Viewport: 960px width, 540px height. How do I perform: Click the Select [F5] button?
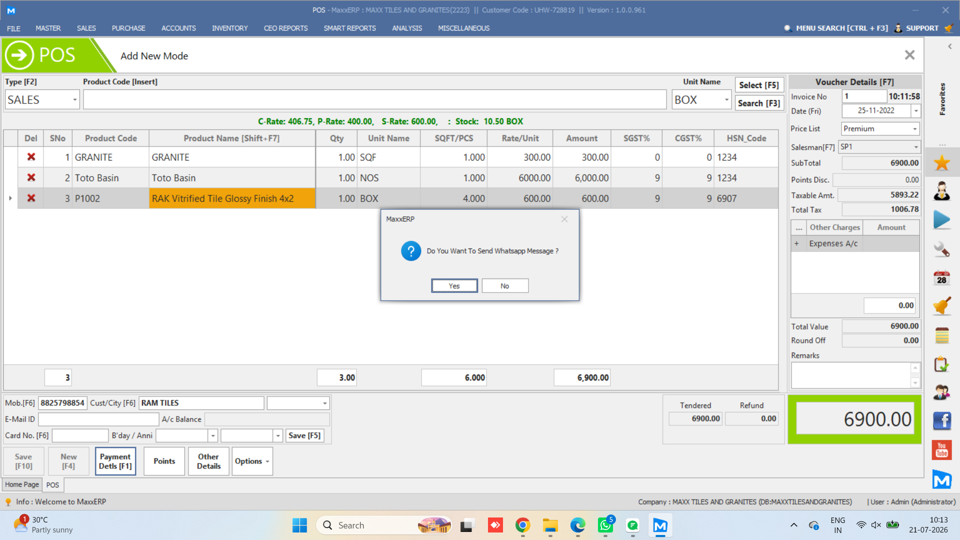[x=759, y=85]
